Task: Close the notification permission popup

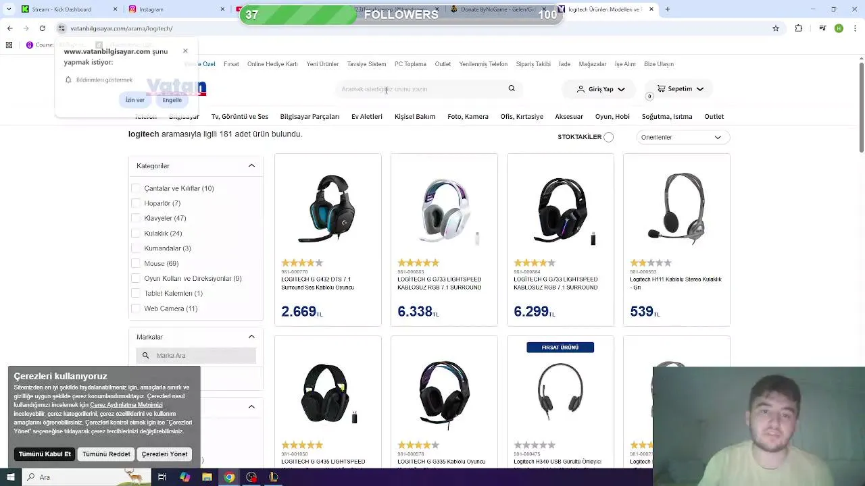Action: click(x=185, y=51)
